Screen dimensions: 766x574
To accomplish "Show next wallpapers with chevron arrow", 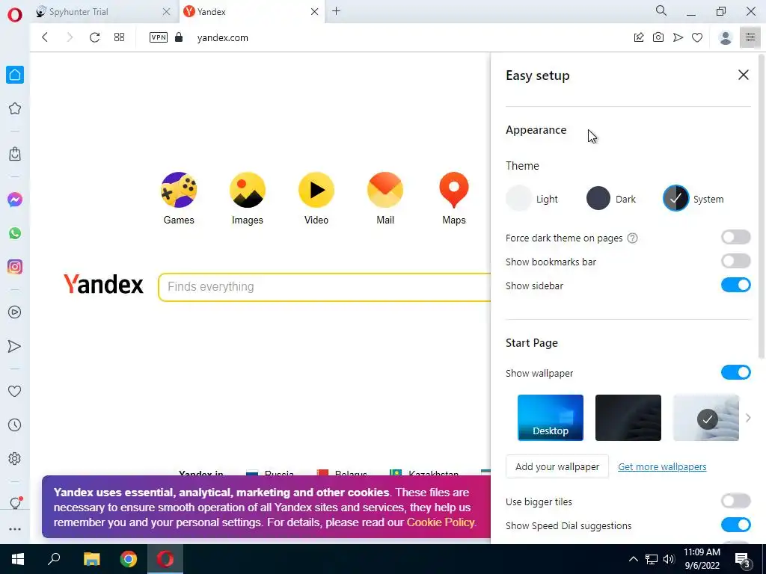I will coord(748,418).
